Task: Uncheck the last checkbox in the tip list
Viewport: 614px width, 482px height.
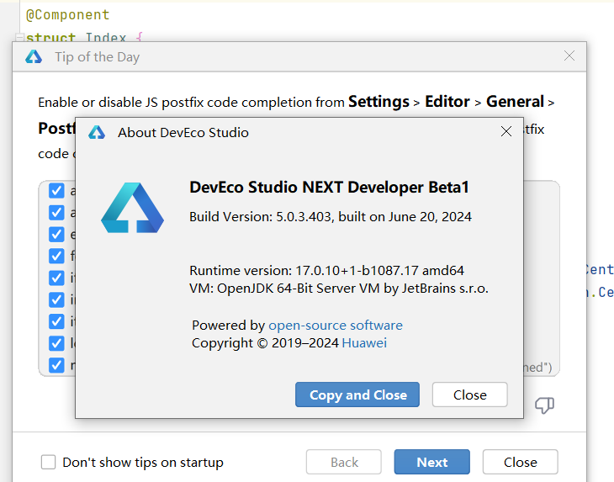Action: click(x=56, y=365)
